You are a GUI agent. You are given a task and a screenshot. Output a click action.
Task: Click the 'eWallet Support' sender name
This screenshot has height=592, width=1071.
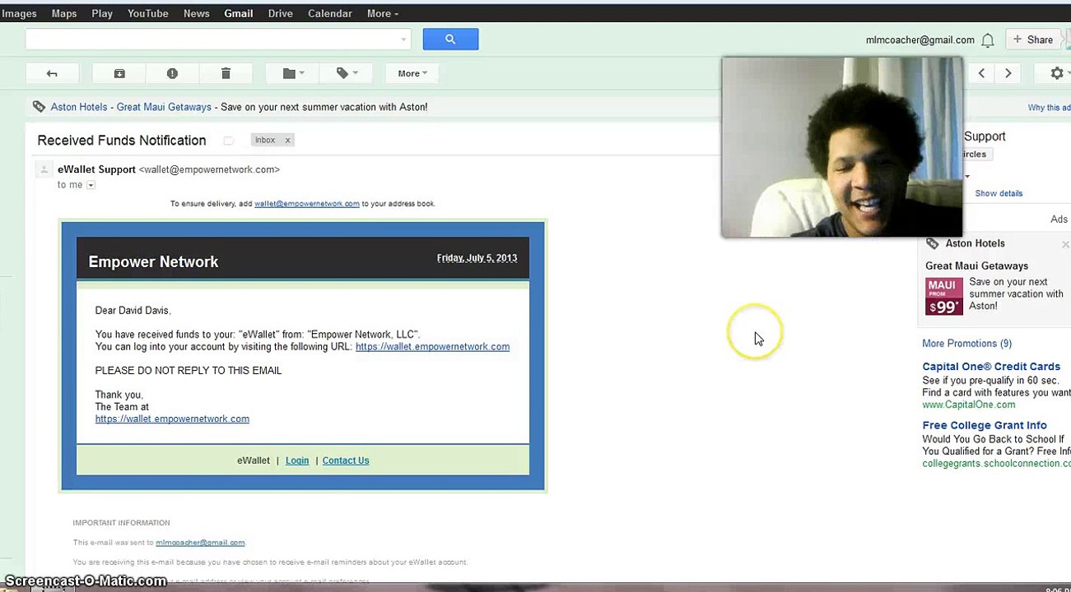[96, 169]
